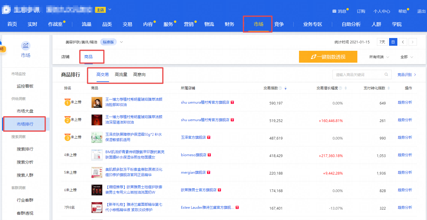
Task: Open 市场排行 in sidebar
Action: [x=25, y=124]
